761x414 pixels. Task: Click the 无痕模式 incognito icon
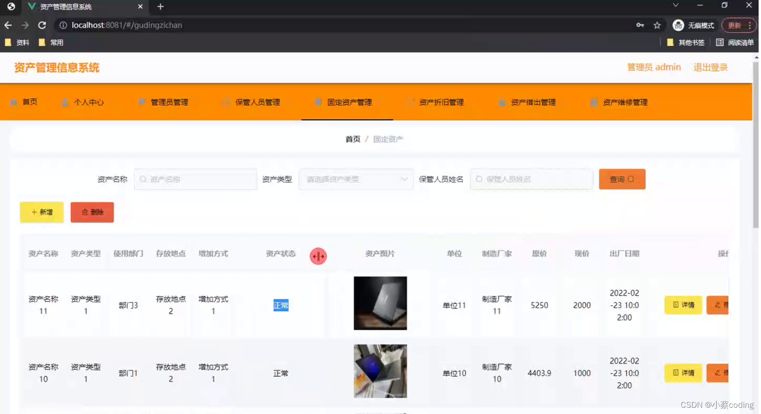click(694, 25)
